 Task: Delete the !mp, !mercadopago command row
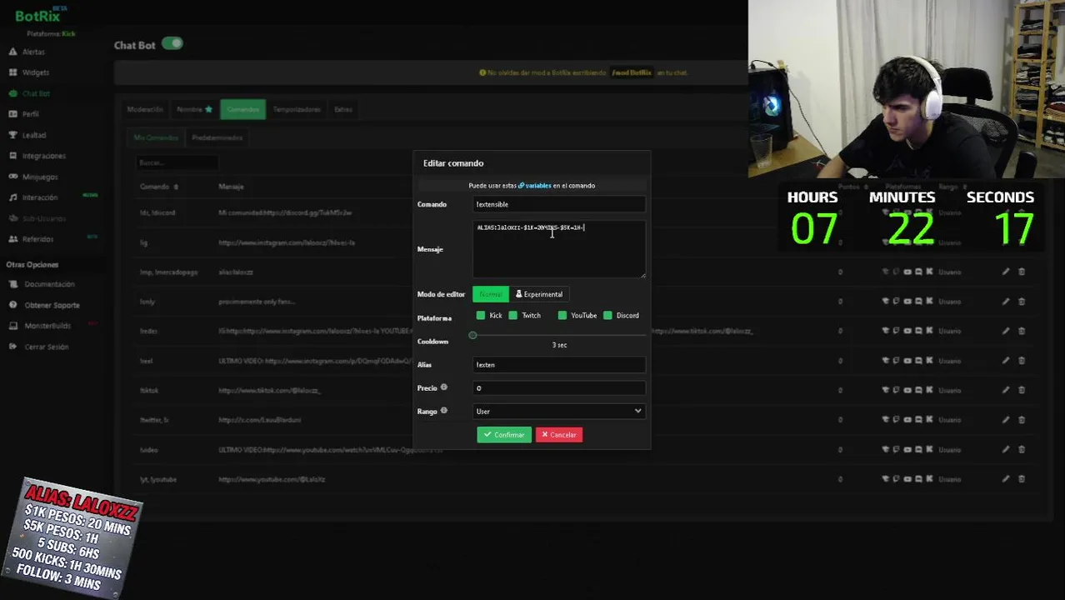pyautogui.click(x=1022, y=272)
